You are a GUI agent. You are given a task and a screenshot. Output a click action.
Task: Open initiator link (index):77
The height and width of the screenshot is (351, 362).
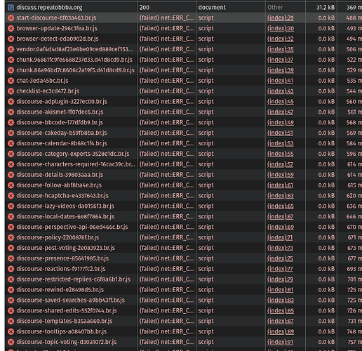coord(280,269)
